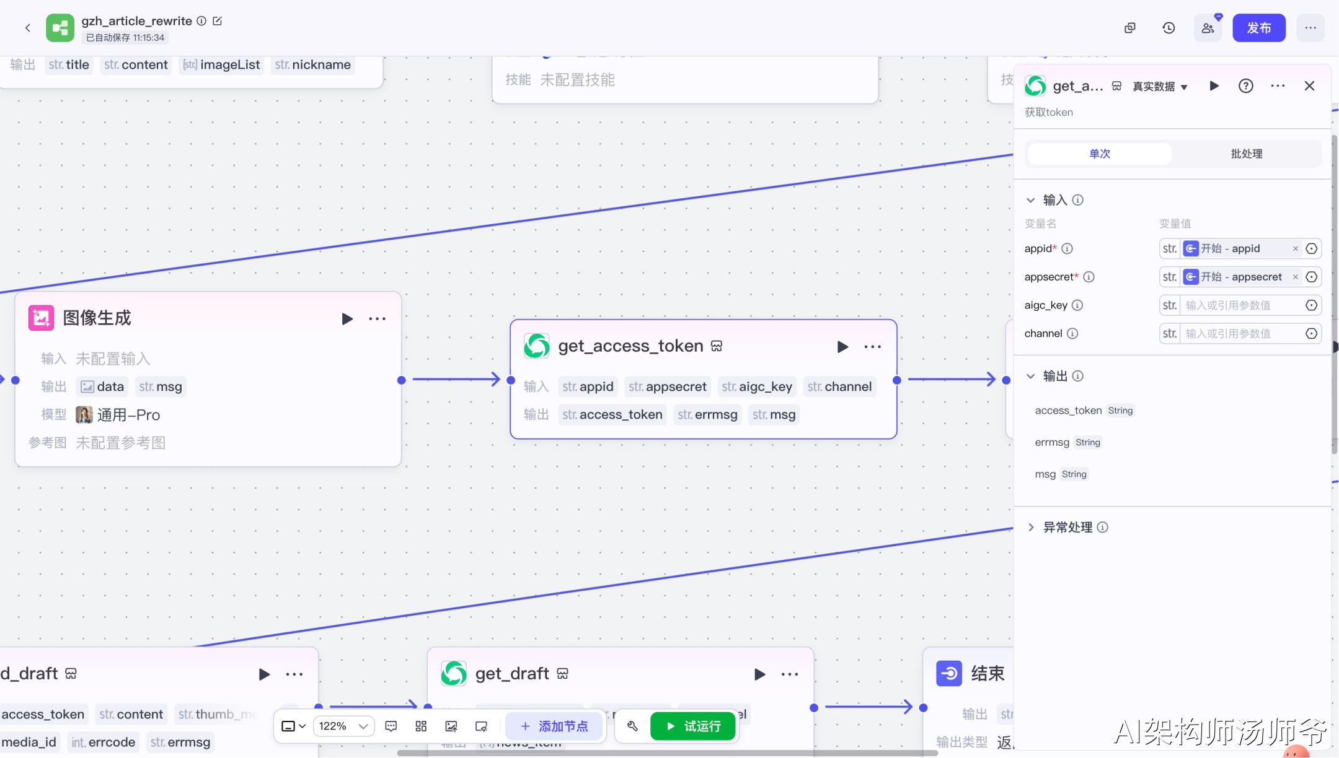1339x758 pixels.
Task: Click the version history clock icon
Action: [1169, 28]
